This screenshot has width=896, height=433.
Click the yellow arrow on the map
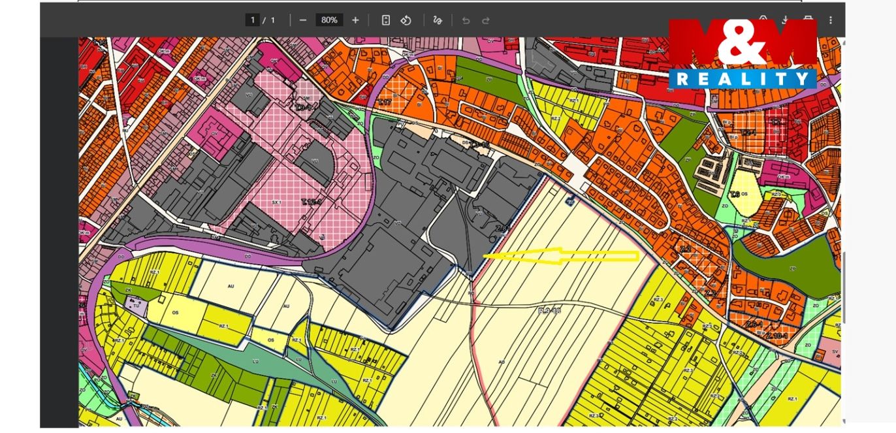[561, 256]
